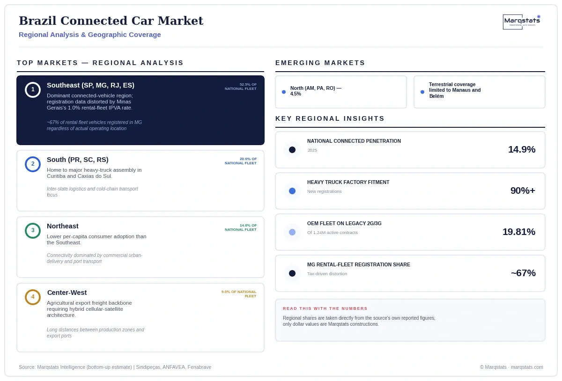Click the 20.0% of National Fleet label
This screenshot has width=562, height=381.
[241, 161]
